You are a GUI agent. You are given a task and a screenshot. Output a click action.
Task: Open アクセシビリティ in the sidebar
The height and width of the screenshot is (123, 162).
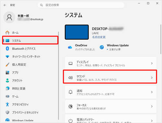[30, 105]
